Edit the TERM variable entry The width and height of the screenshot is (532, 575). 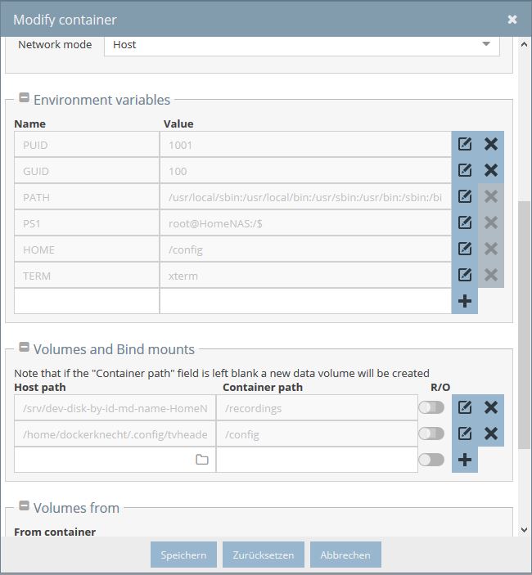click(465, 275)
